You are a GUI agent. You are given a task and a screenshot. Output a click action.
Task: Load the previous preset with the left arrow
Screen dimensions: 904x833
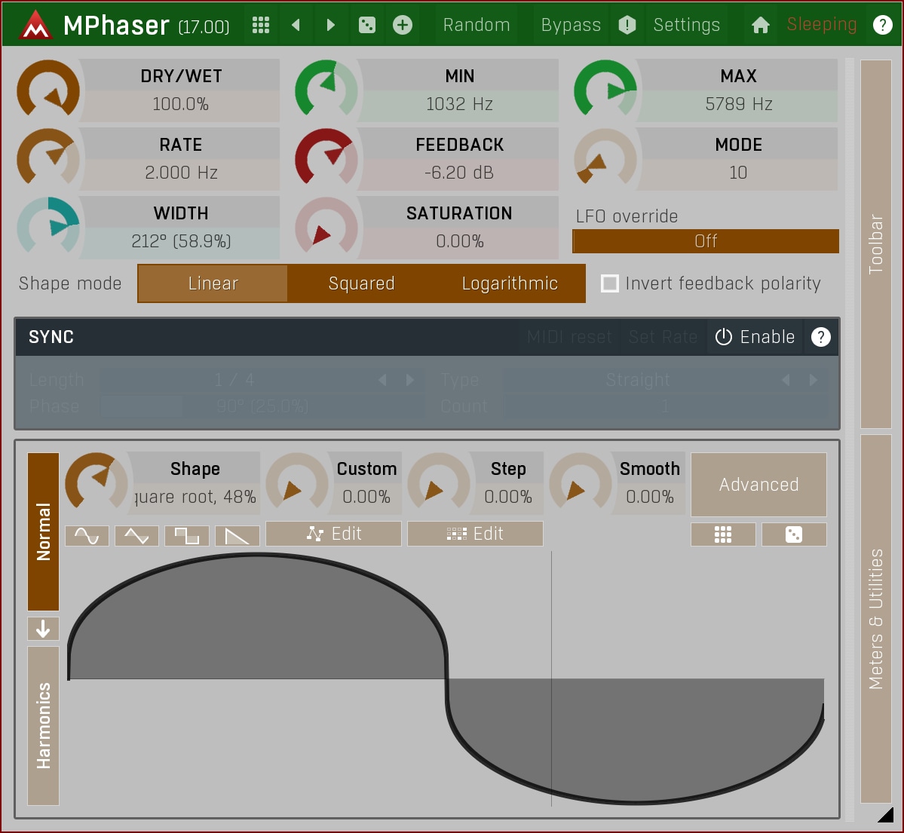pos(296,25)
